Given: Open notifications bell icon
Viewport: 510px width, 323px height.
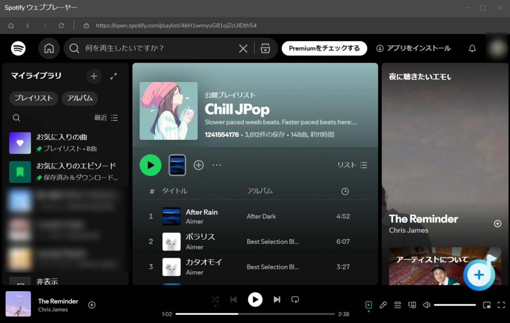Looking at the screenshot, I should (472, 48).
